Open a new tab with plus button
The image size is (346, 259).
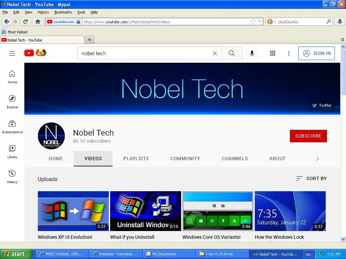(x=89, y=40)
